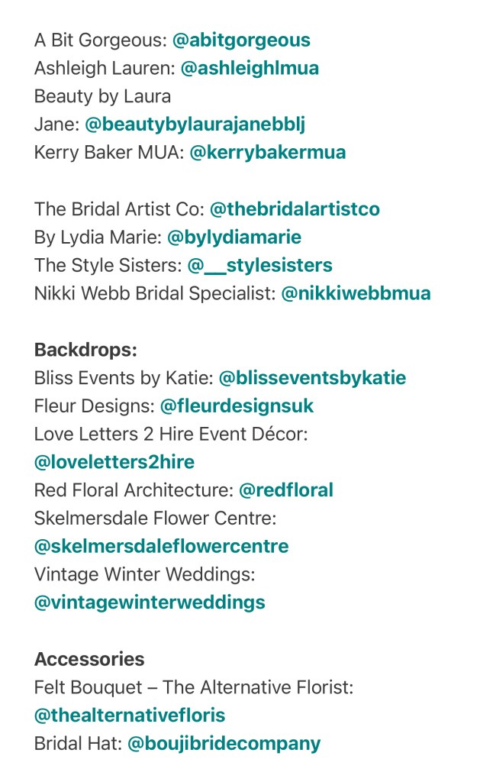Select the Backdrops heading text
Screen dimensions: 480x782
(x=85, y=350)
